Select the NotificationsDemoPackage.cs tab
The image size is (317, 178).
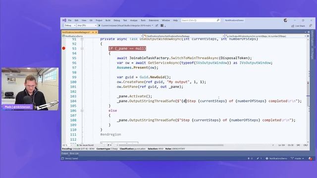click(76, 32)
